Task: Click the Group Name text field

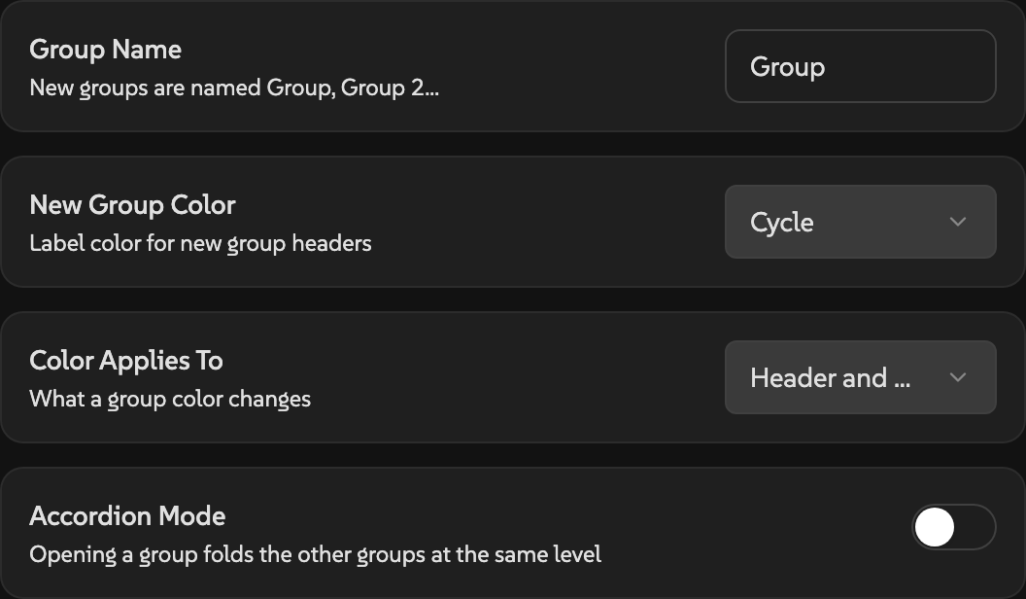Action: click(x=861, y=66)
